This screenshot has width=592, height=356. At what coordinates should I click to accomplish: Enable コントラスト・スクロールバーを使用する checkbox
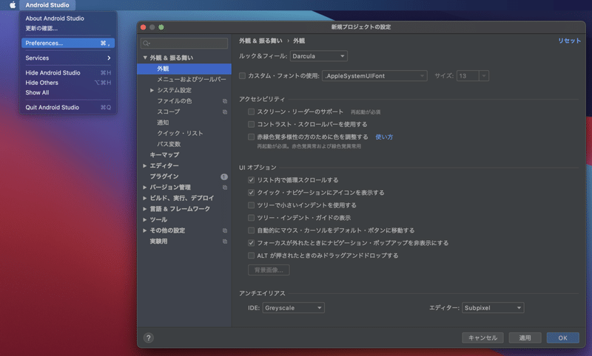coord(251,124)
